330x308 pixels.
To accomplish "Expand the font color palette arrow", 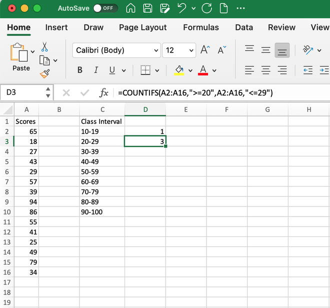I will [214, 70].
